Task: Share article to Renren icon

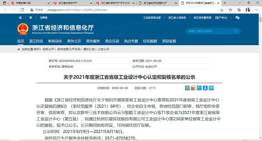Action: [x=205, y=88]
